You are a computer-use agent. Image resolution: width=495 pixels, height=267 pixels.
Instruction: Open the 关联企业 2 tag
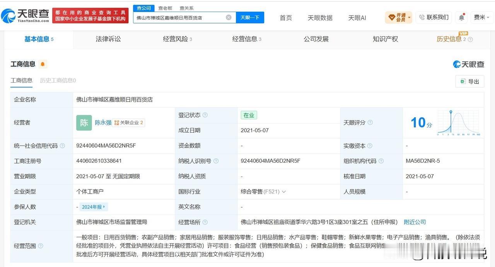point(129,122)
